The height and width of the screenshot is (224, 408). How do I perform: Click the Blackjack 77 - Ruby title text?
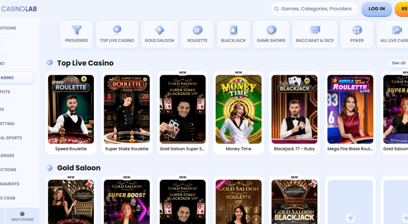tap(294, 149)
